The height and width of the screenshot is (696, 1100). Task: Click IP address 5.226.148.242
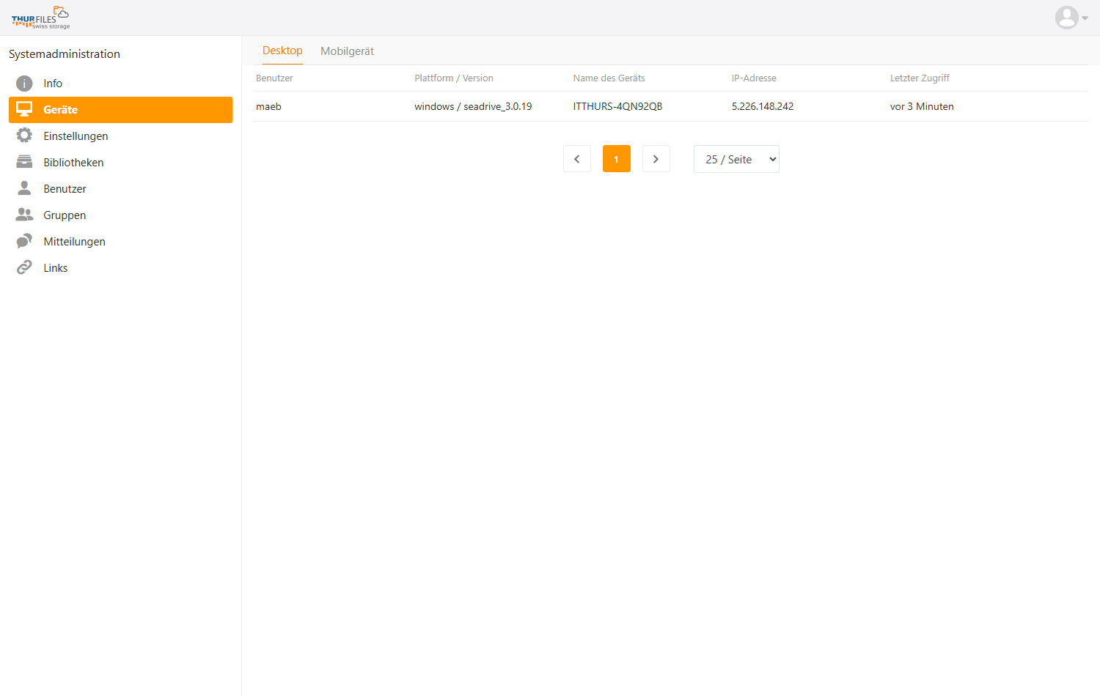click(x=763, y=106)
